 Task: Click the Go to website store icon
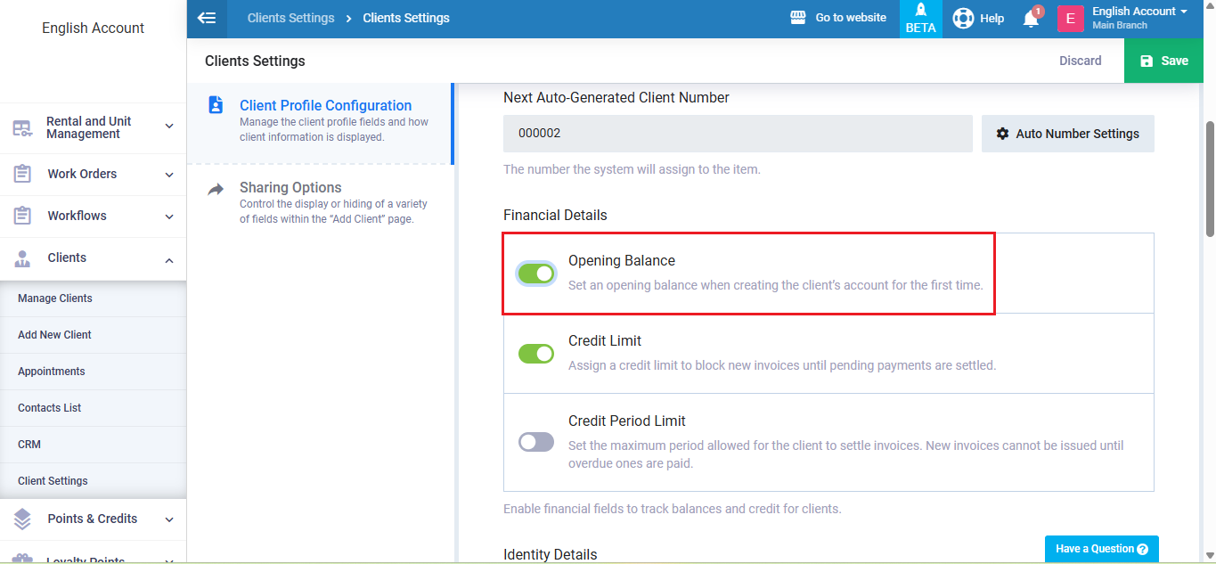pyautogui.click(x=798, y=18)
